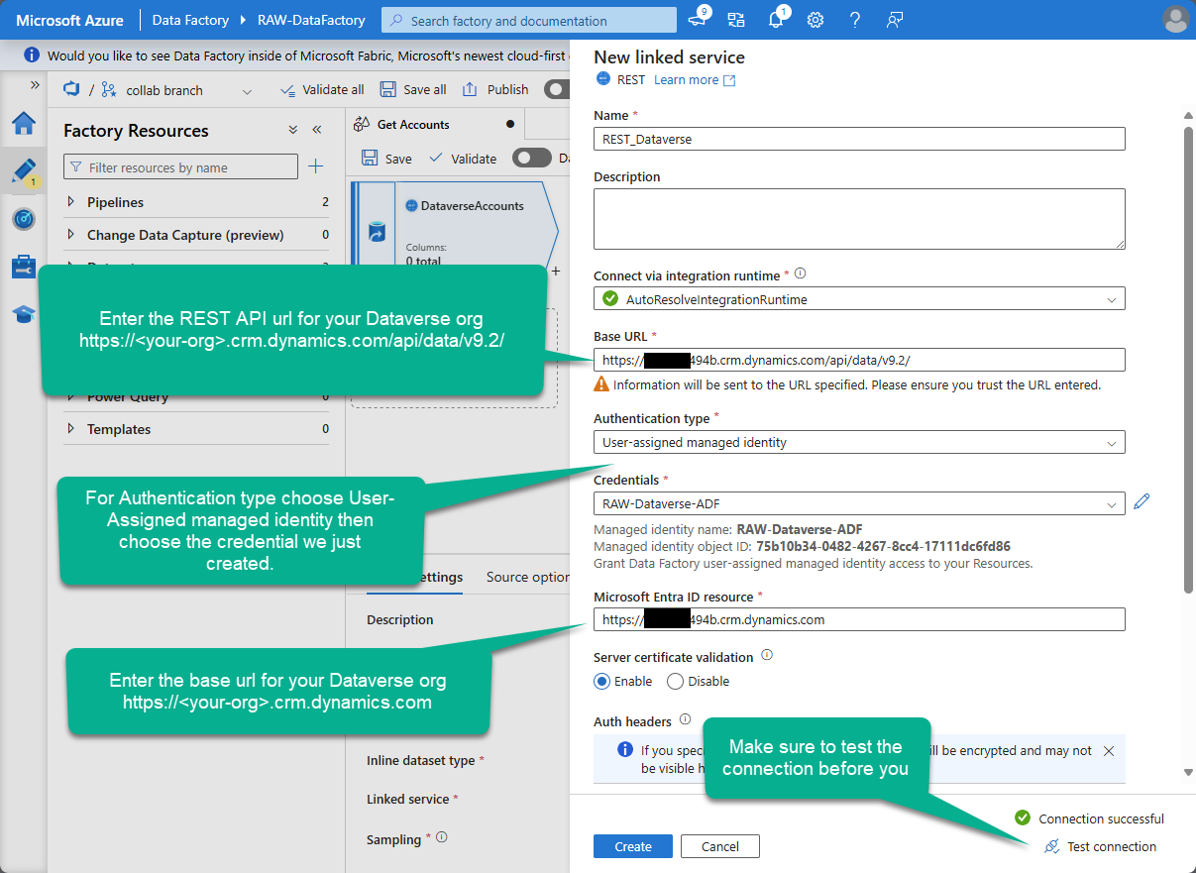This screenshot has height=873, width=1196.
Task: Click Test connection
Action: click(x=1100, y=846)
